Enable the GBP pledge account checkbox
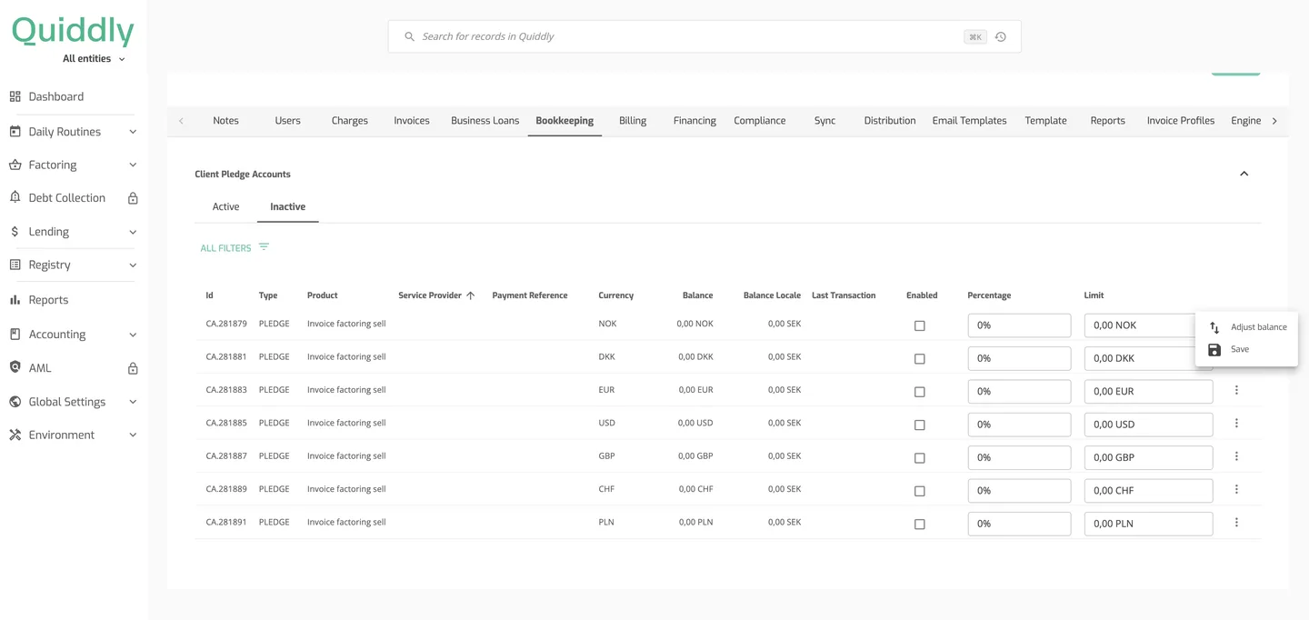 pos(920,458)
